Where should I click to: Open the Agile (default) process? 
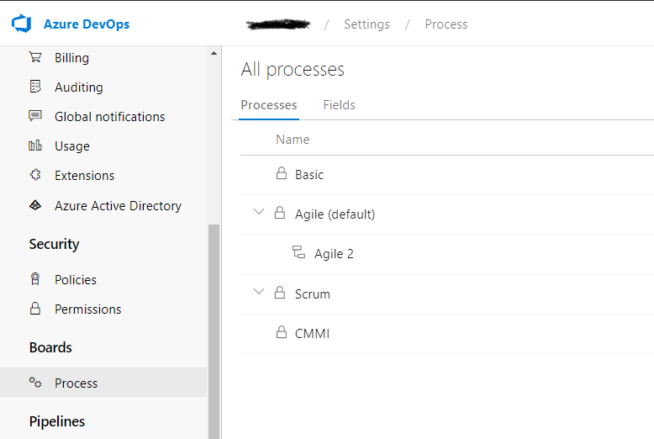point(335,214)
